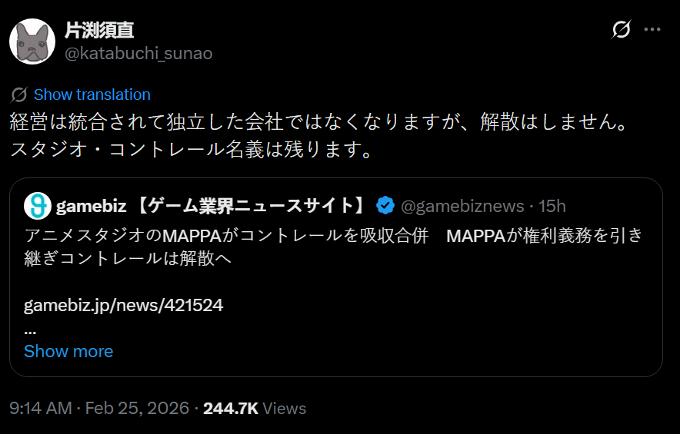Visit the @katabuchi_sunao handle
Image resolution: width=680 pixels, height=434 pixels.
(138, 53)
